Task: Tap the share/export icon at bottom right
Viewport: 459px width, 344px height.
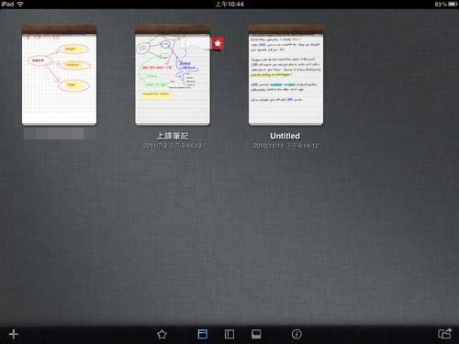Action: pyautogui.click(x=445, y=333)
